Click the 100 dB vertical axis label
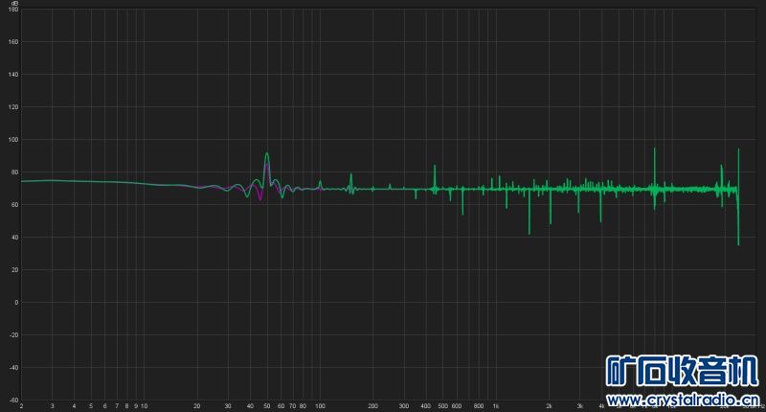This screenshot has width=766, height=412. 13,140
